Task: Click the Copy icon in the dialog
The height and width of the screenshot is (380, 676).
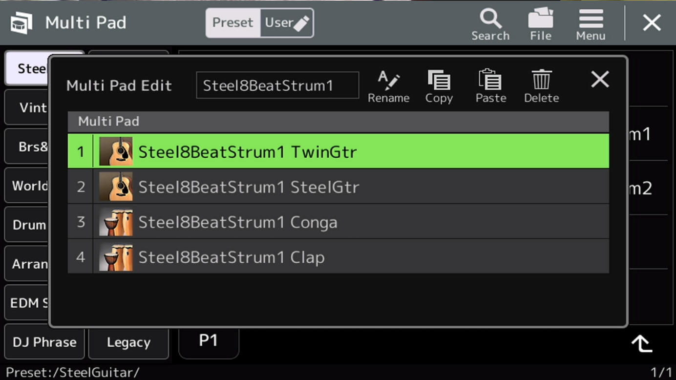Action: coord(439,86)
